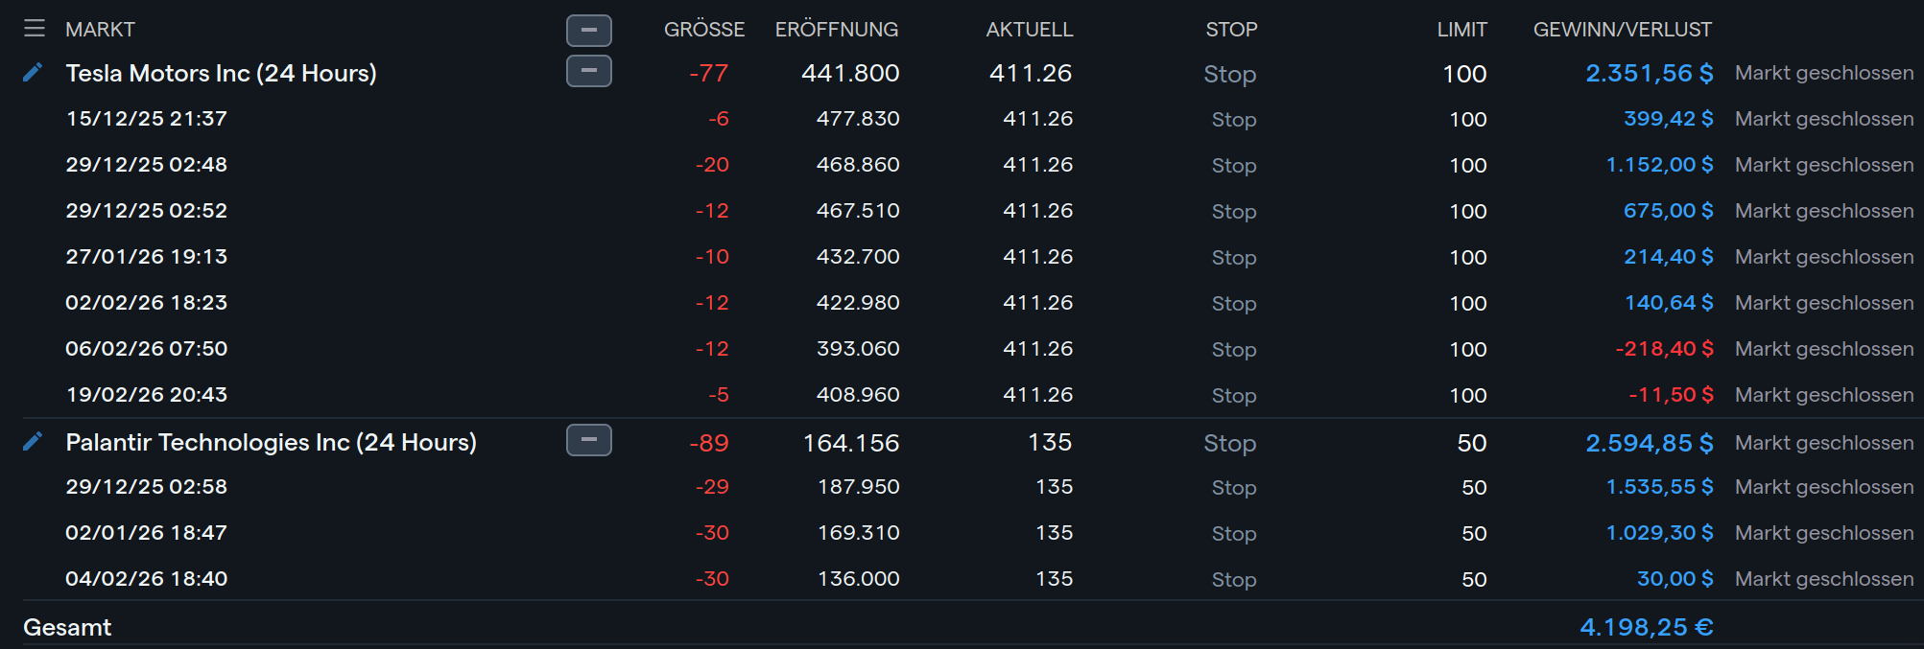Click the Tesla Motors edit pencil icon
Viewport: 1924px width, 649px height.
tap(33, 73)
